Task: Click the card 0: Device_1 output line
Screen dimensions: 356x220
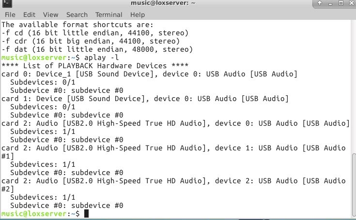Action: pos(149,73)
